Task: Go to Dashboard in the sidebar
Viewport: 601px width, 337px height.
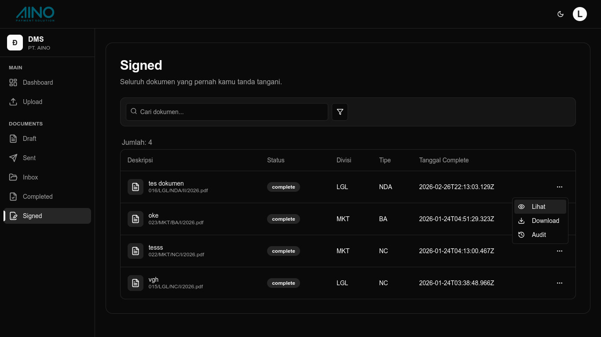Action: [x=38, y=82]
